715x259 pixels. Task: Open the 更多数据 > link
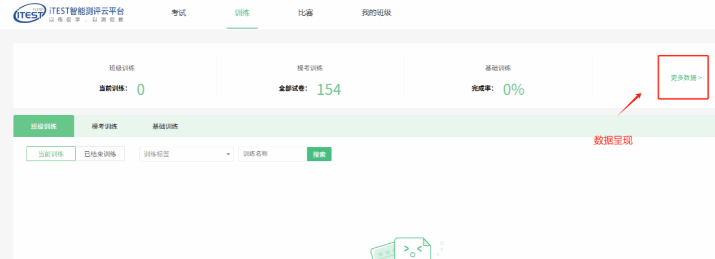click(686, 78)
